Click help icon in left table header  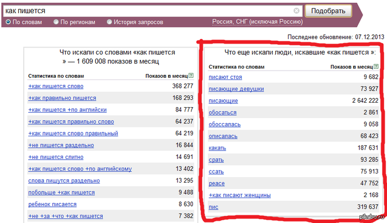pyautogui.click(x=191, y=75)
